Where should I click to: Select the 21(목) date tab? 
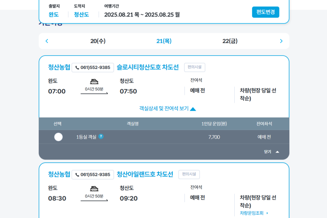click(164, 41)
